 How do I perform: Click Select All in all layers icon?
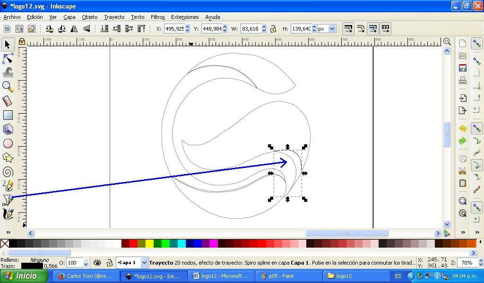[19, 29]
